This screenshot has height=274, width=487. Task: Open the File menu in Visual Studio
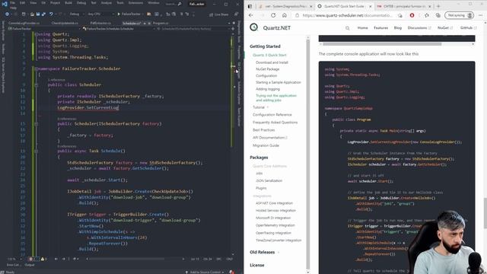click(13, 2)
